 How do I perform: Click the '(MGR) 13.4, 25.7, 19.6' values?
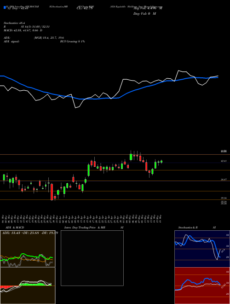[49, 38]
